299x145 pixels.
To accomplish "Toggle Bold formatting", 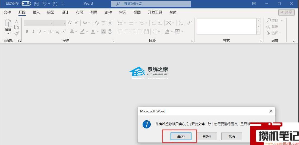I will 27,31.
